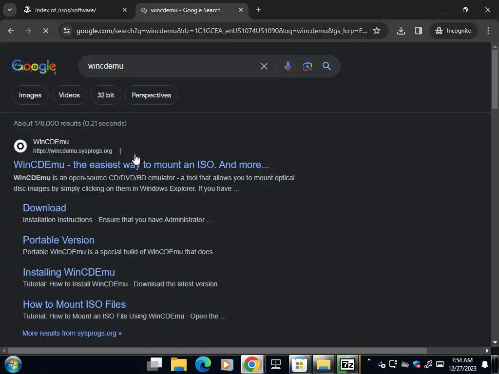Open the wincdemu.sysprogs.org URL text
The height and width of the screenshot is (374, 499).
(x=73, y=151)
